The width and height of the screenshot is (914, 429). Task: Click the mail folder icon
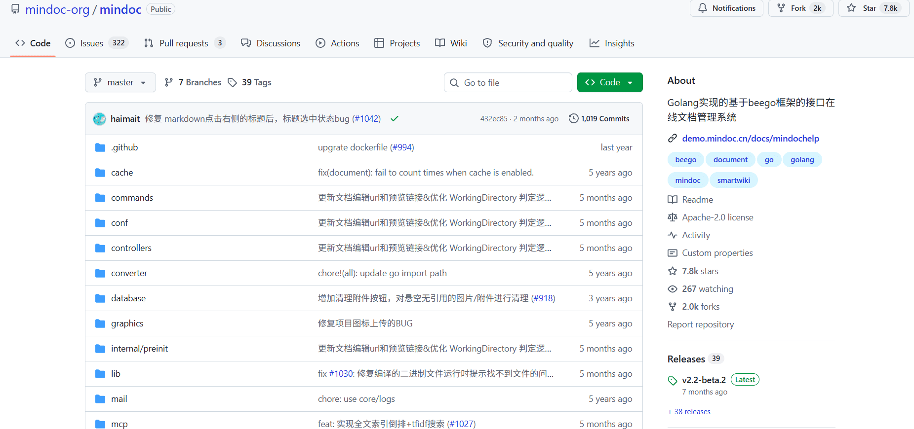[x=100, y=399]
